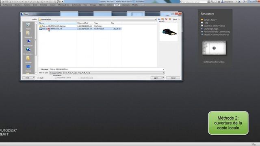The height and width of the screenshot is (146, 260).
Task: Click Help info icon in Resources
Action: [202, 23]
